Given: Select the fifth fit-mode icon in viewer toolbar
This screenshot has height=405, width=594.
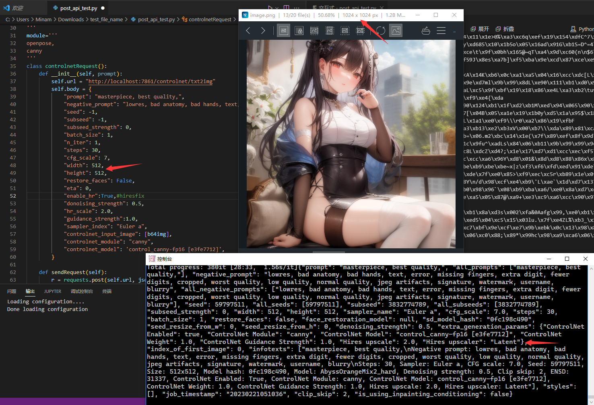Looking at the screenshot, I should tap(345, 31).
